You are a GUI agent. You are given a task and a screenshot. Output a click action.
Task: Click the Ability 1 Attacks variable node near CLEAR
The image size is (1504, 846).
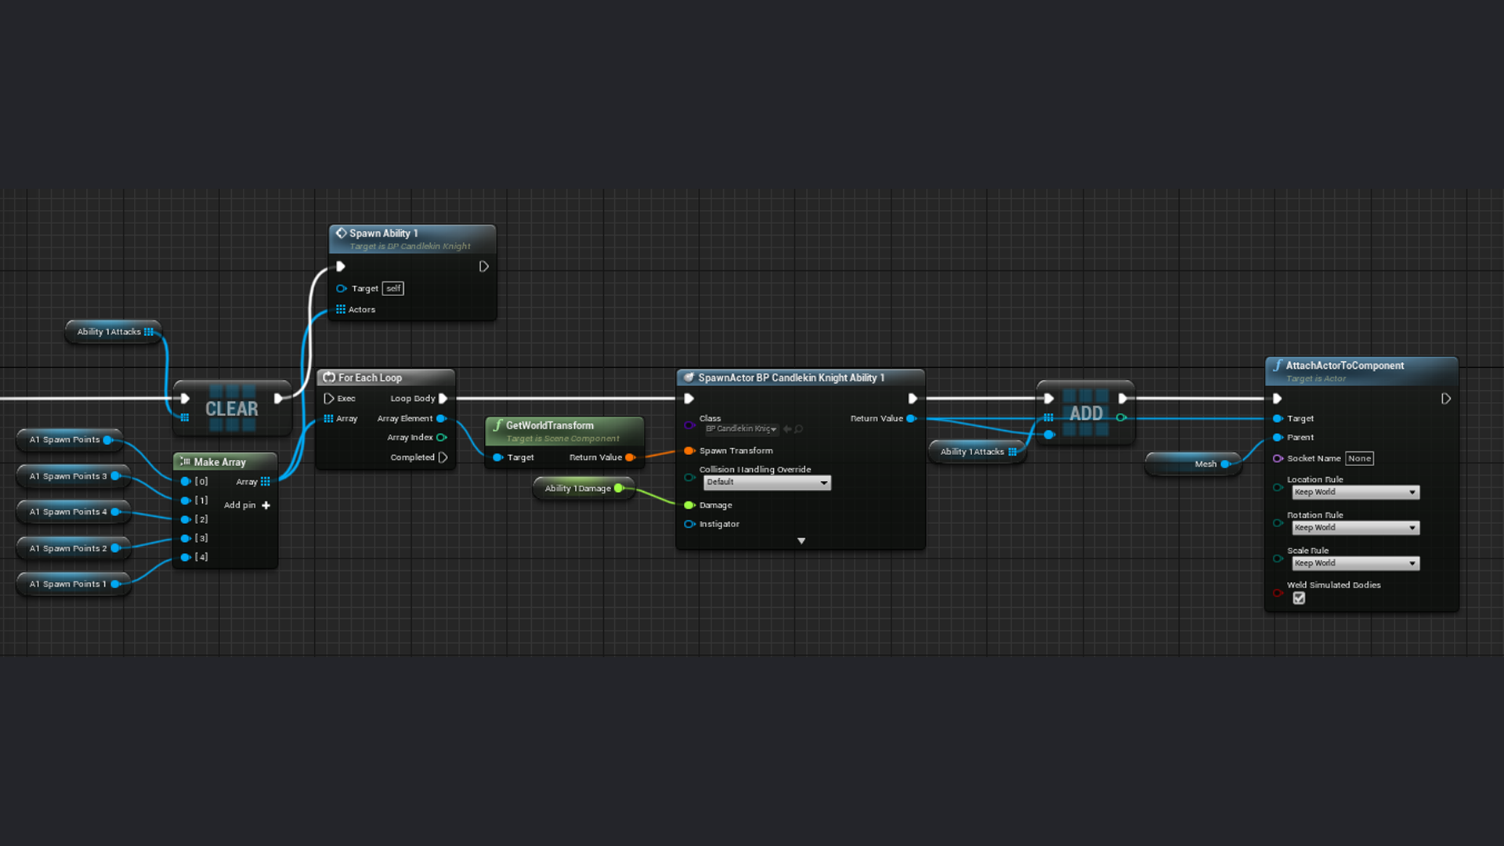[x=114, y=332]
